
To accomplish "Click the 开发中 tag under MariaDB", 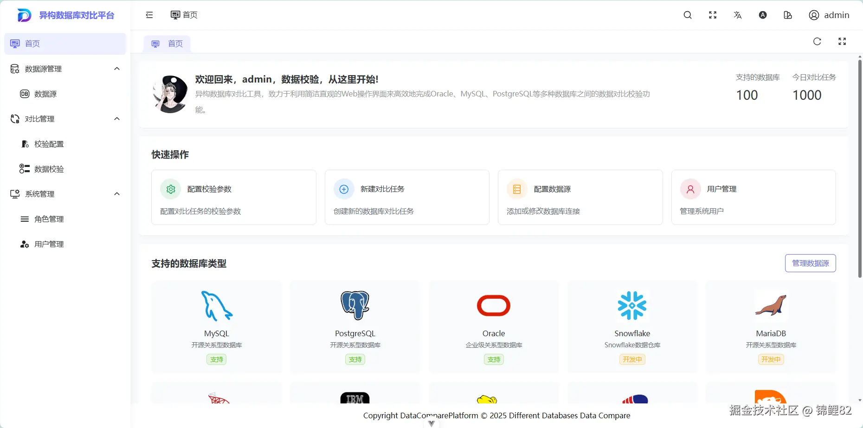I will [771, 360].
